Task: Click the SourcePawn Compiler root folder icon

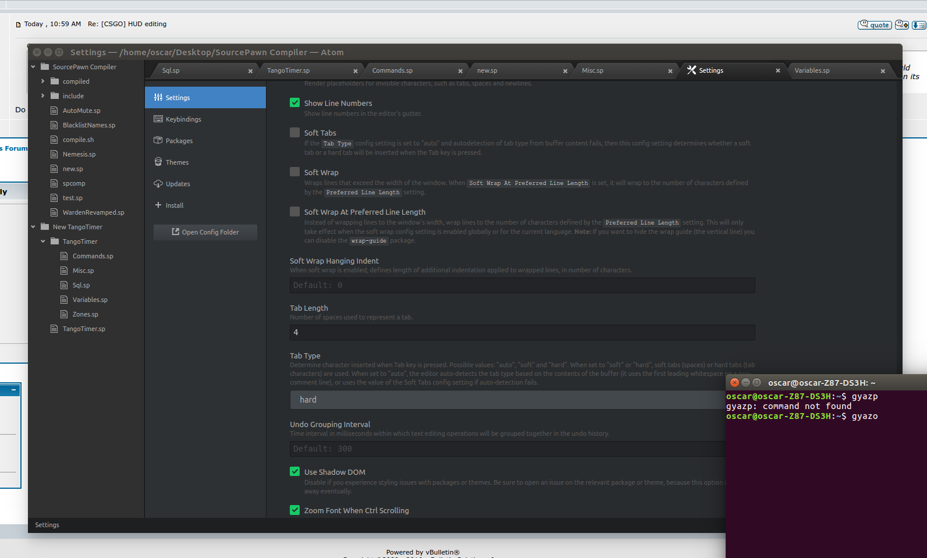Action: pos(45,67)
